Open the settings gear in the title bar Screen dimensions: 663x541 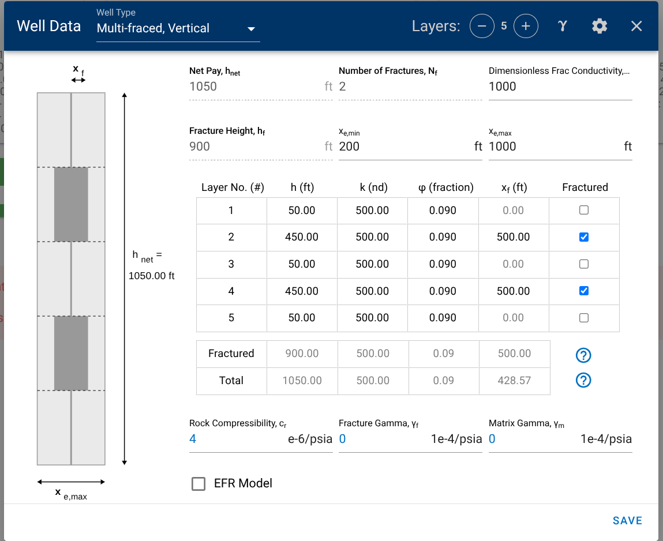599,26
